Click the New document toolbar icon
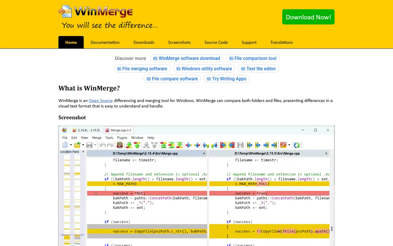This screenshot has height=246, width=393. click(65, 145)
